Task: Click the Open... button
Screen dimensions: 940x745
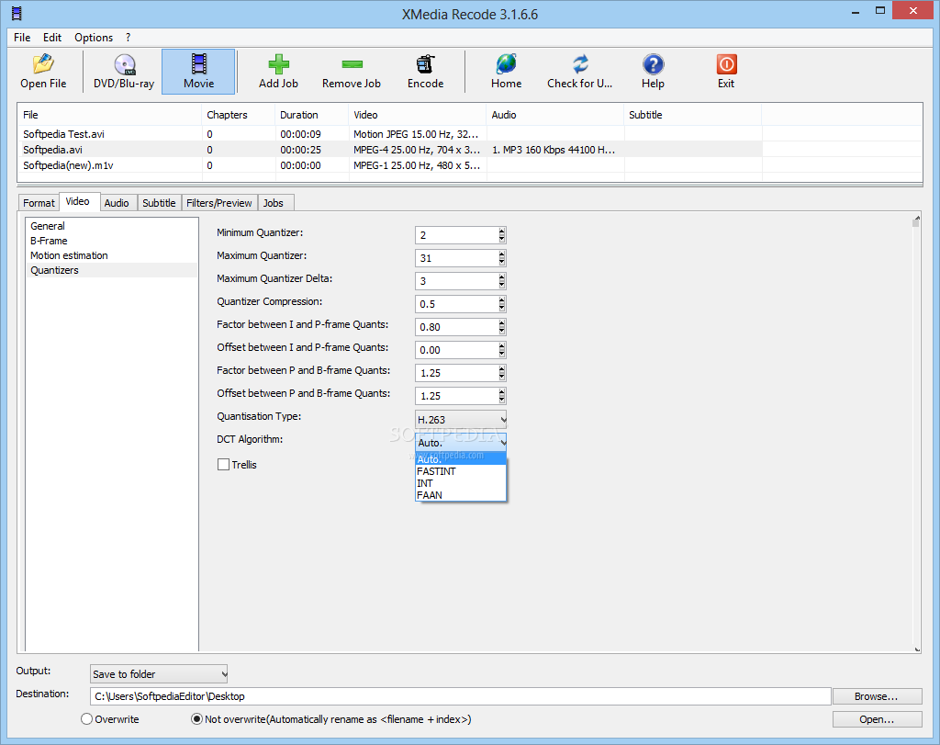Action: click(x=877, y=718)
